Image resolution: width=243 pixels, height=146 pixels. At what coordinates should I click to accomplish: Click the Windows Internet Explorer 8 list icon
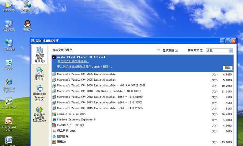tap(54, 120)
